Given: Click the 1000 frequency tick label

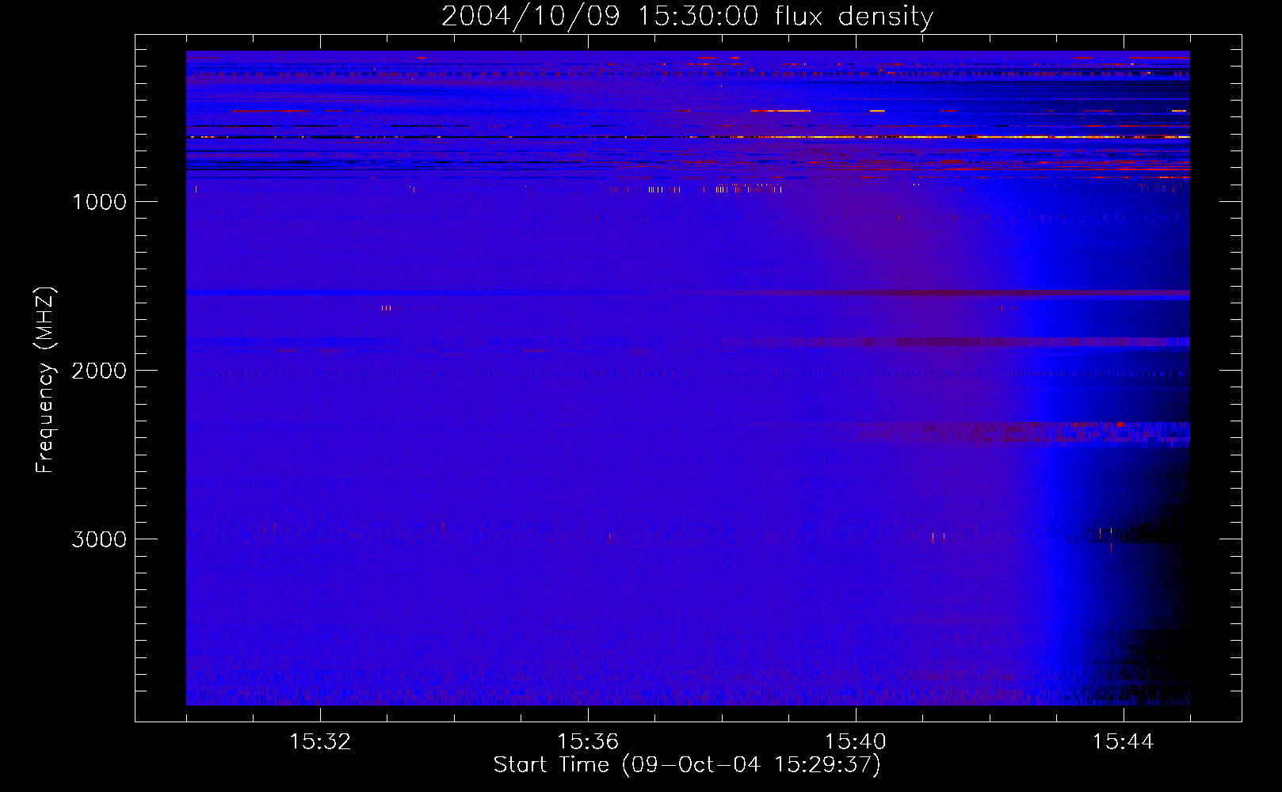Looking at the screenshot, I should [x=99, y=202].
